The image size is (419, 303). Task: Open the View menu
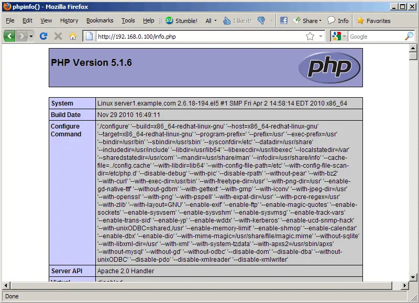(x=46, y=20)
